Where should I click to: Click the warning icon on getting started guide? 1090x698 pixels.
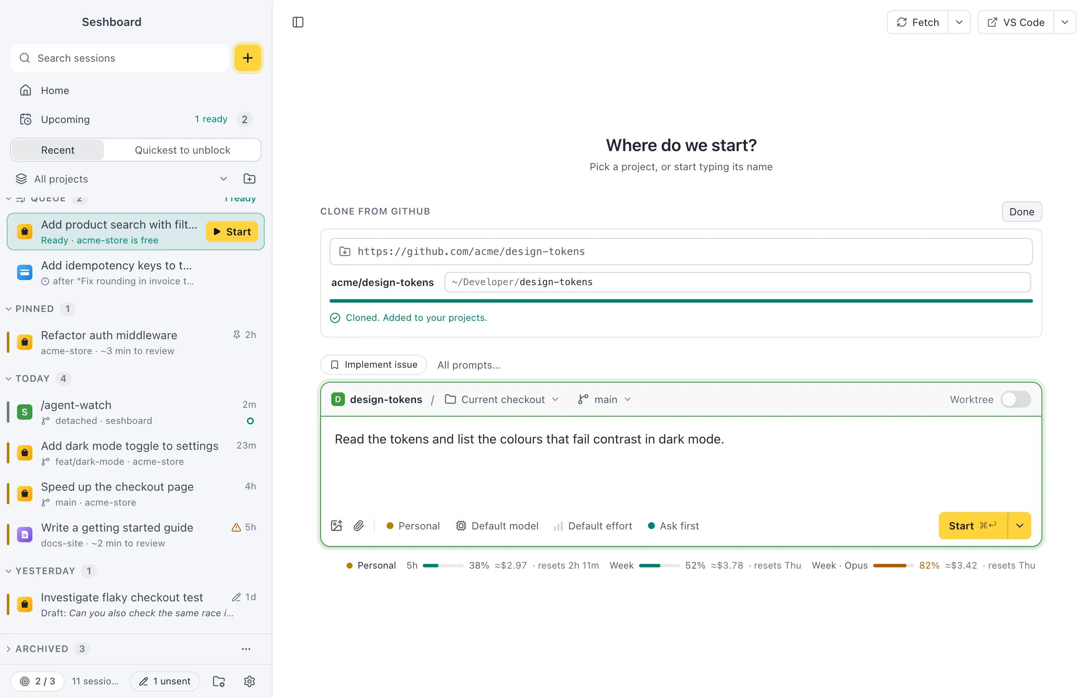pyautogui.click(x=236, y=527)
